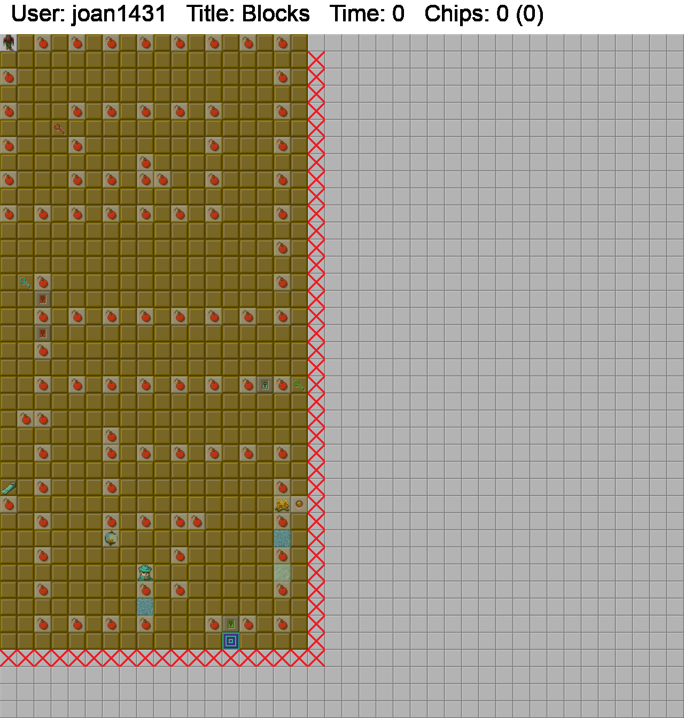Image resolution: width=684 pixels, height=718 pixels.
Task: Click the bomb right of the cyan key
Action: [x=43, y=282]
